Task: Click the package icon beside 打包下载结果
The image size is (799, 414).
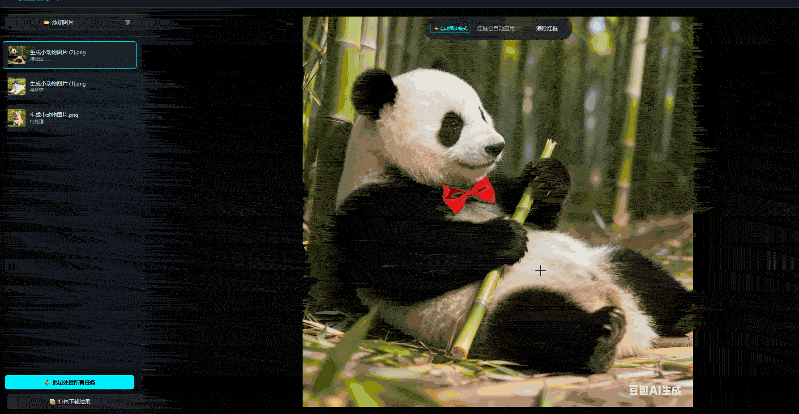Action: (x=53, y=402)
